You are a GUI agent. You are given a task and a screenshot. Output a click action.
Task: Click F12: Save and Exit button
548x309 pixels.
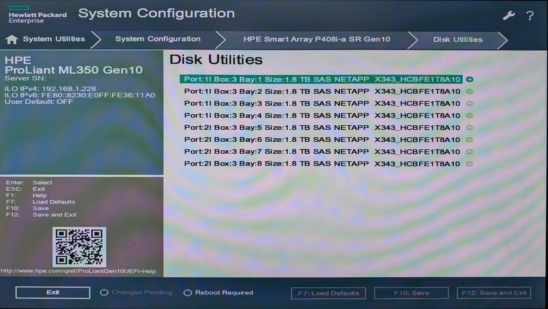tap(494, 293)
